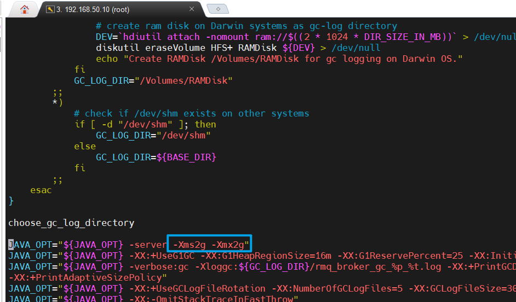
Task: Add a new tab with the plus button
Action: coord(218,9)
